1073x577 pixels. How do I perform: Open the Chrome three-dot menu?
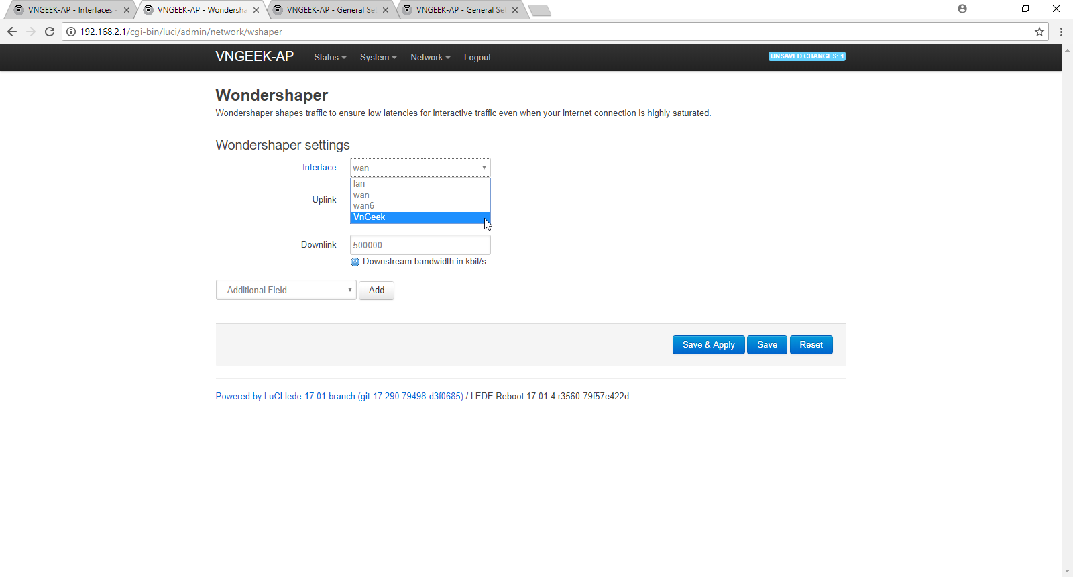(x=1061, y=32)
